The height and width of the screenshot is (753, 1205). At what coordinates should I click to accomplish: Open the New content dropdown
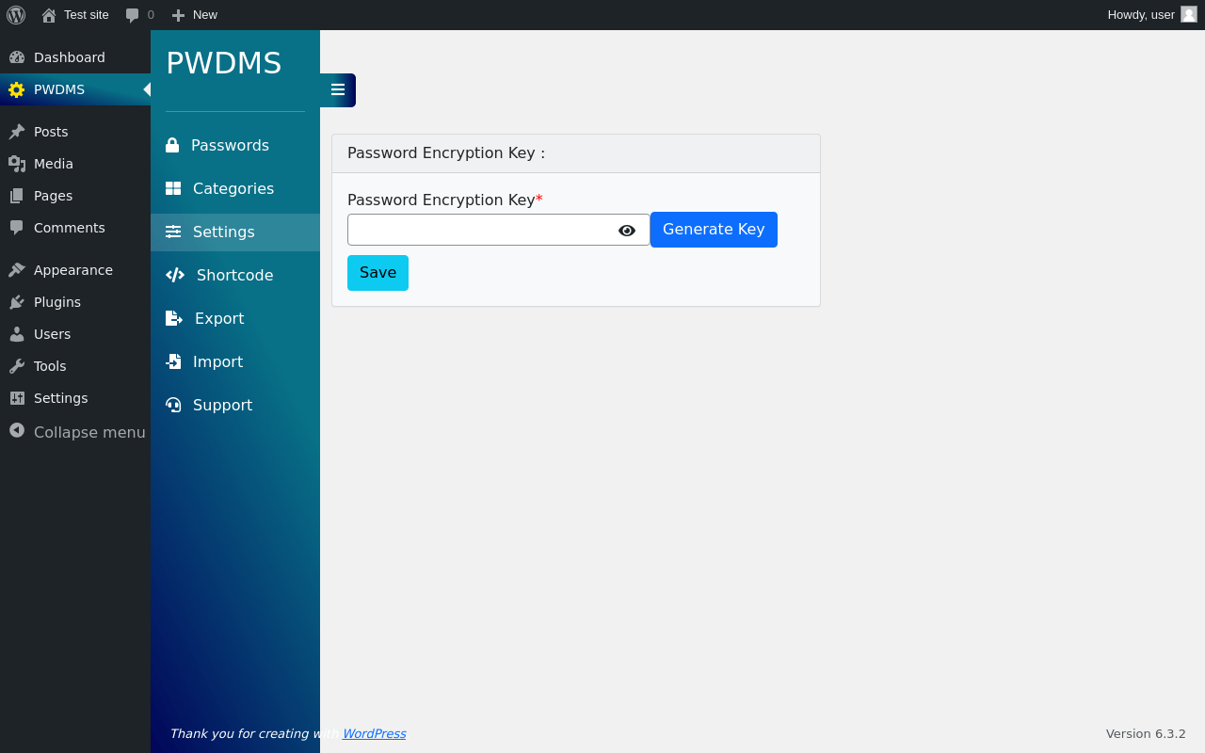point(194,15)
